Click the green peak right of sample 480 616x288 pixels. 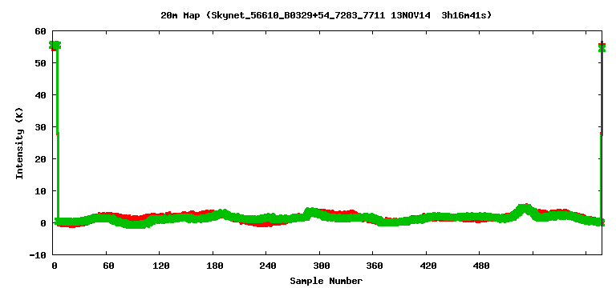pyautogui.click(x=525, y=209)
